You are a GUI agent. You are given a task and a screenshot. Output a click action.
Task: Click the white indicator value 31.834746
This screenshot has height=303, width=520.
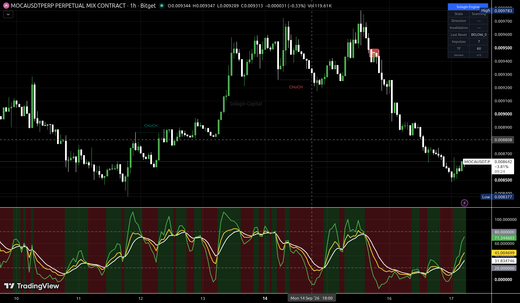504,261
